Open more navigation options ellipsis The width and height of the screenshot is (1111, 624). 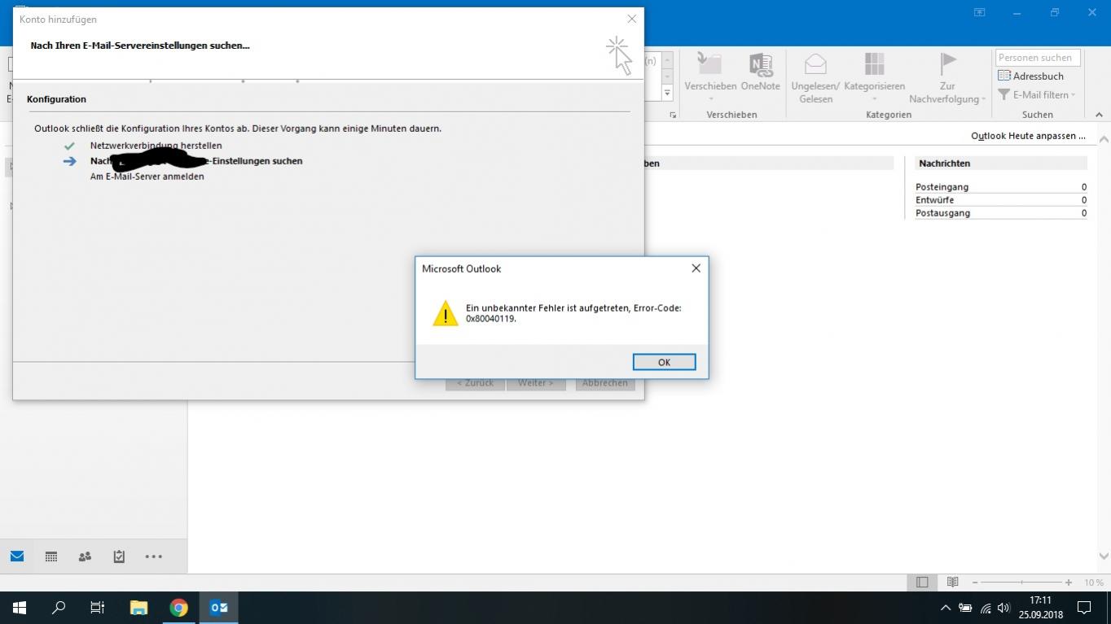153,556
